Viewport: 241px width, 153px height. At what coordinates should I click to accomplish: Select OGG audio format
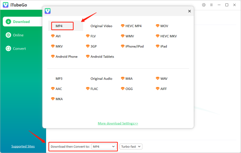pos(129,89)
